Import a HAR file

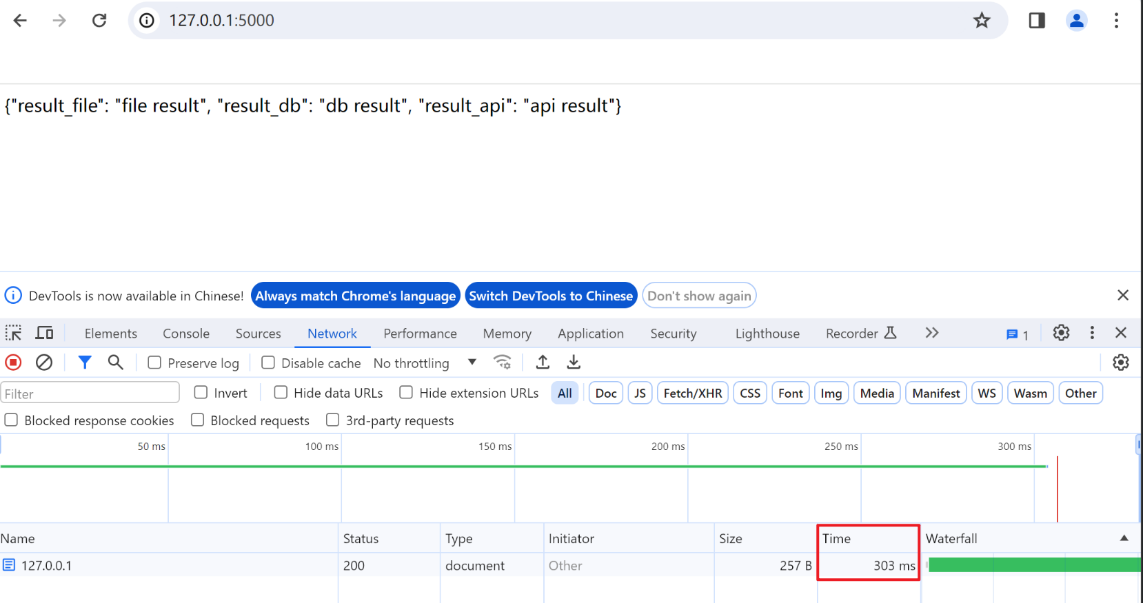(543, 362)
